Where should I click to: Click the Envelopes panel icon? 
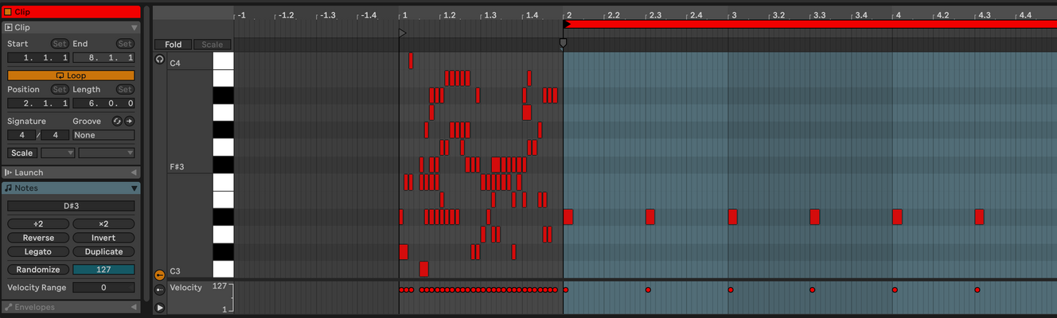point(8,307)
